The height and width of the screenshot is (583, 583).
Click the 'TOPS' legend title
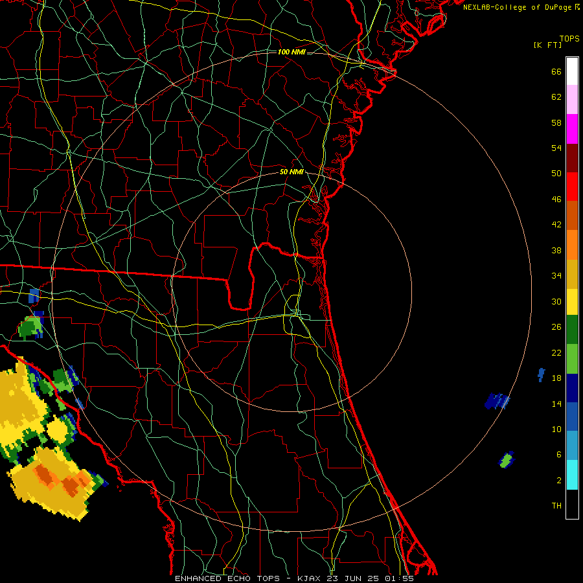[x=569, y=39]
